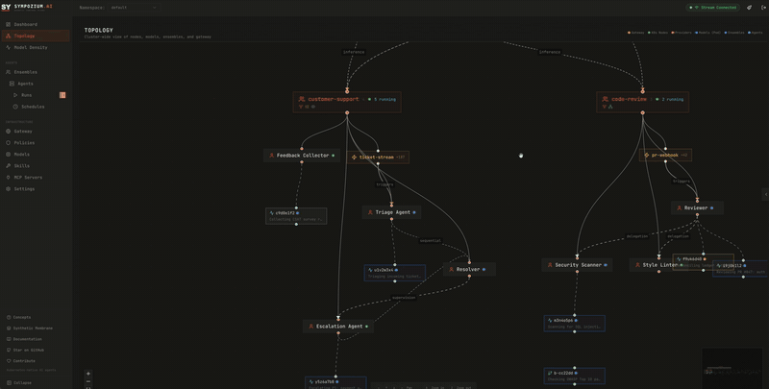Open the Synthetic Membrane link
Screen dimensions: 769x389
(30, 328)
